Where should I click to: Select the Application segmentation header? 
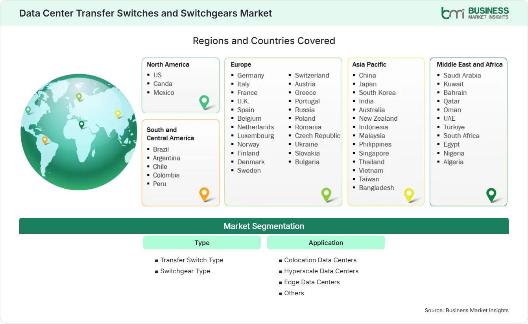[326, 243]
